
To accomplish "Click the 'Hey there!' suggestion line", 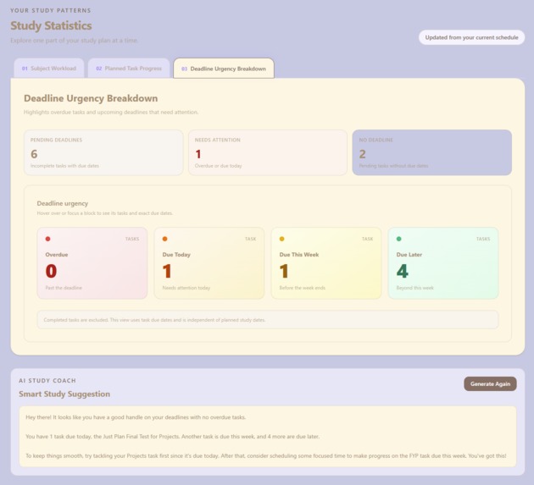I will point(136,417).
